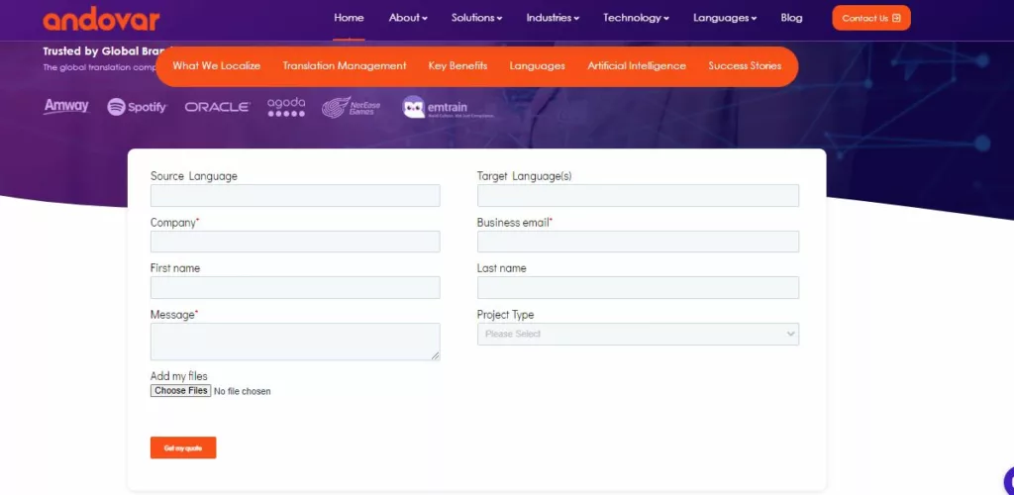Click the Spotify brand logo
Screen dimensions: 1014x495
pyautogui.click(x=137, y=107)
